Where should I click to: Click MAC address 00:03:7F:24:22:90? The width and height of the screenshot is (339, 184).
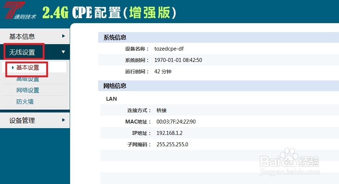176,122
